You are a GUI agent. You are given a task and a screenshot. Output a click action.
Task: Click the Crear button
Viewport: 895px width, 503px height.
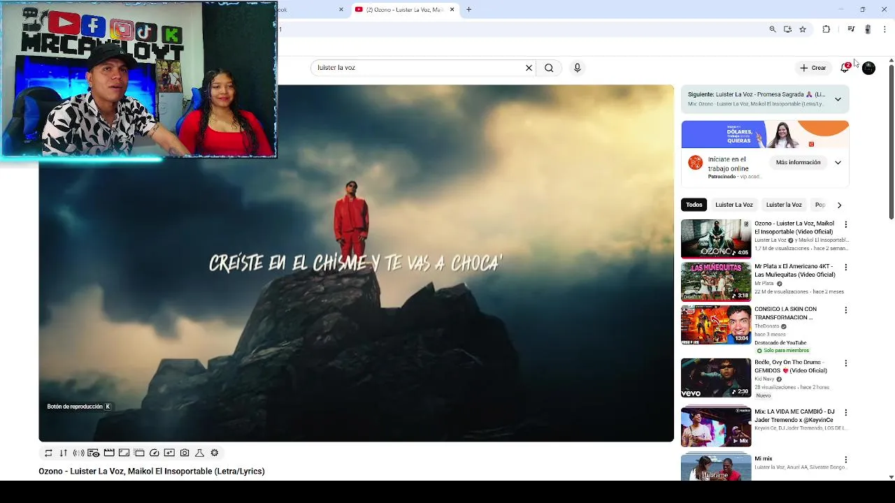(x=813, y=68)
